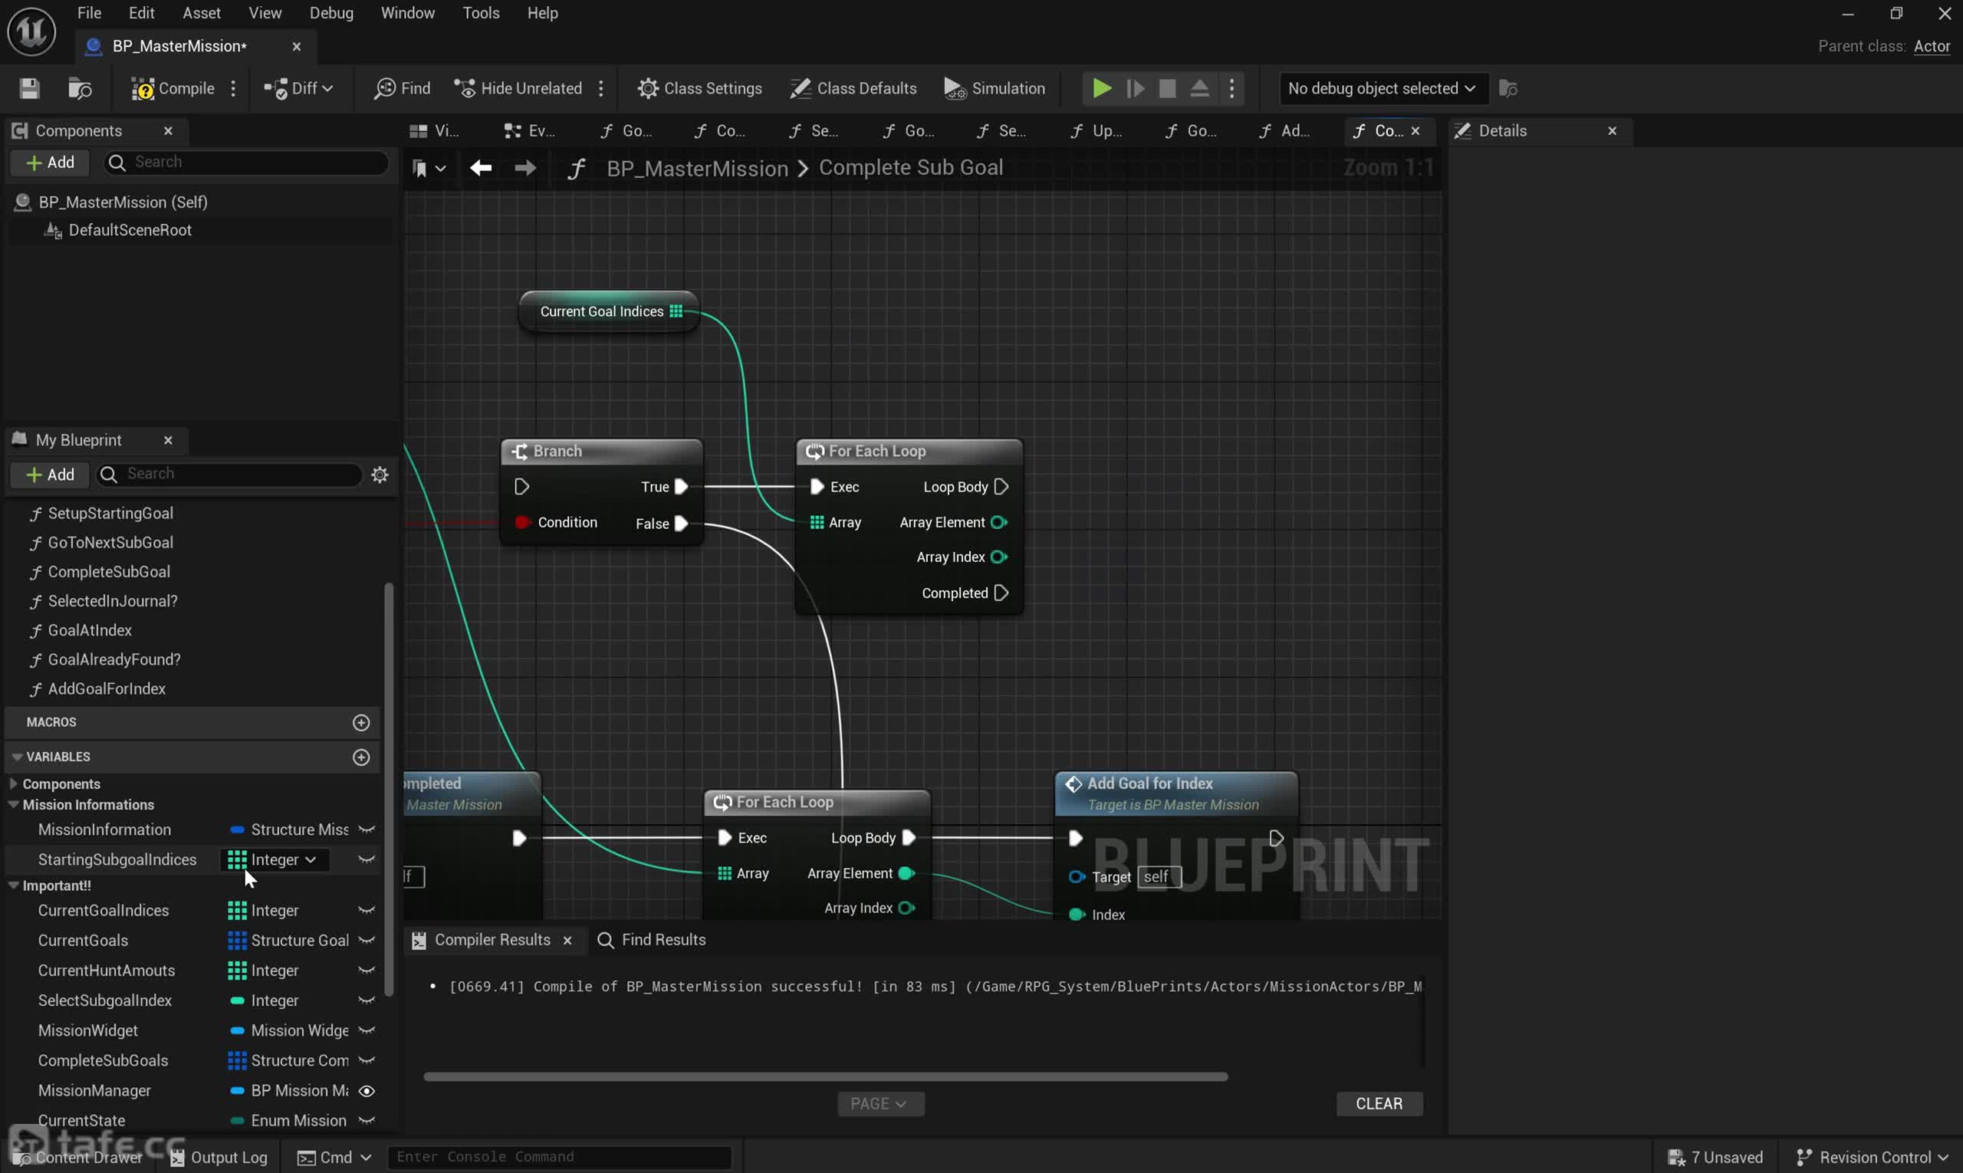Toggle MissionManager instance editable eye
Image resolution: width=1963 pixels, height=1173 pixels.
(367, 1091)
